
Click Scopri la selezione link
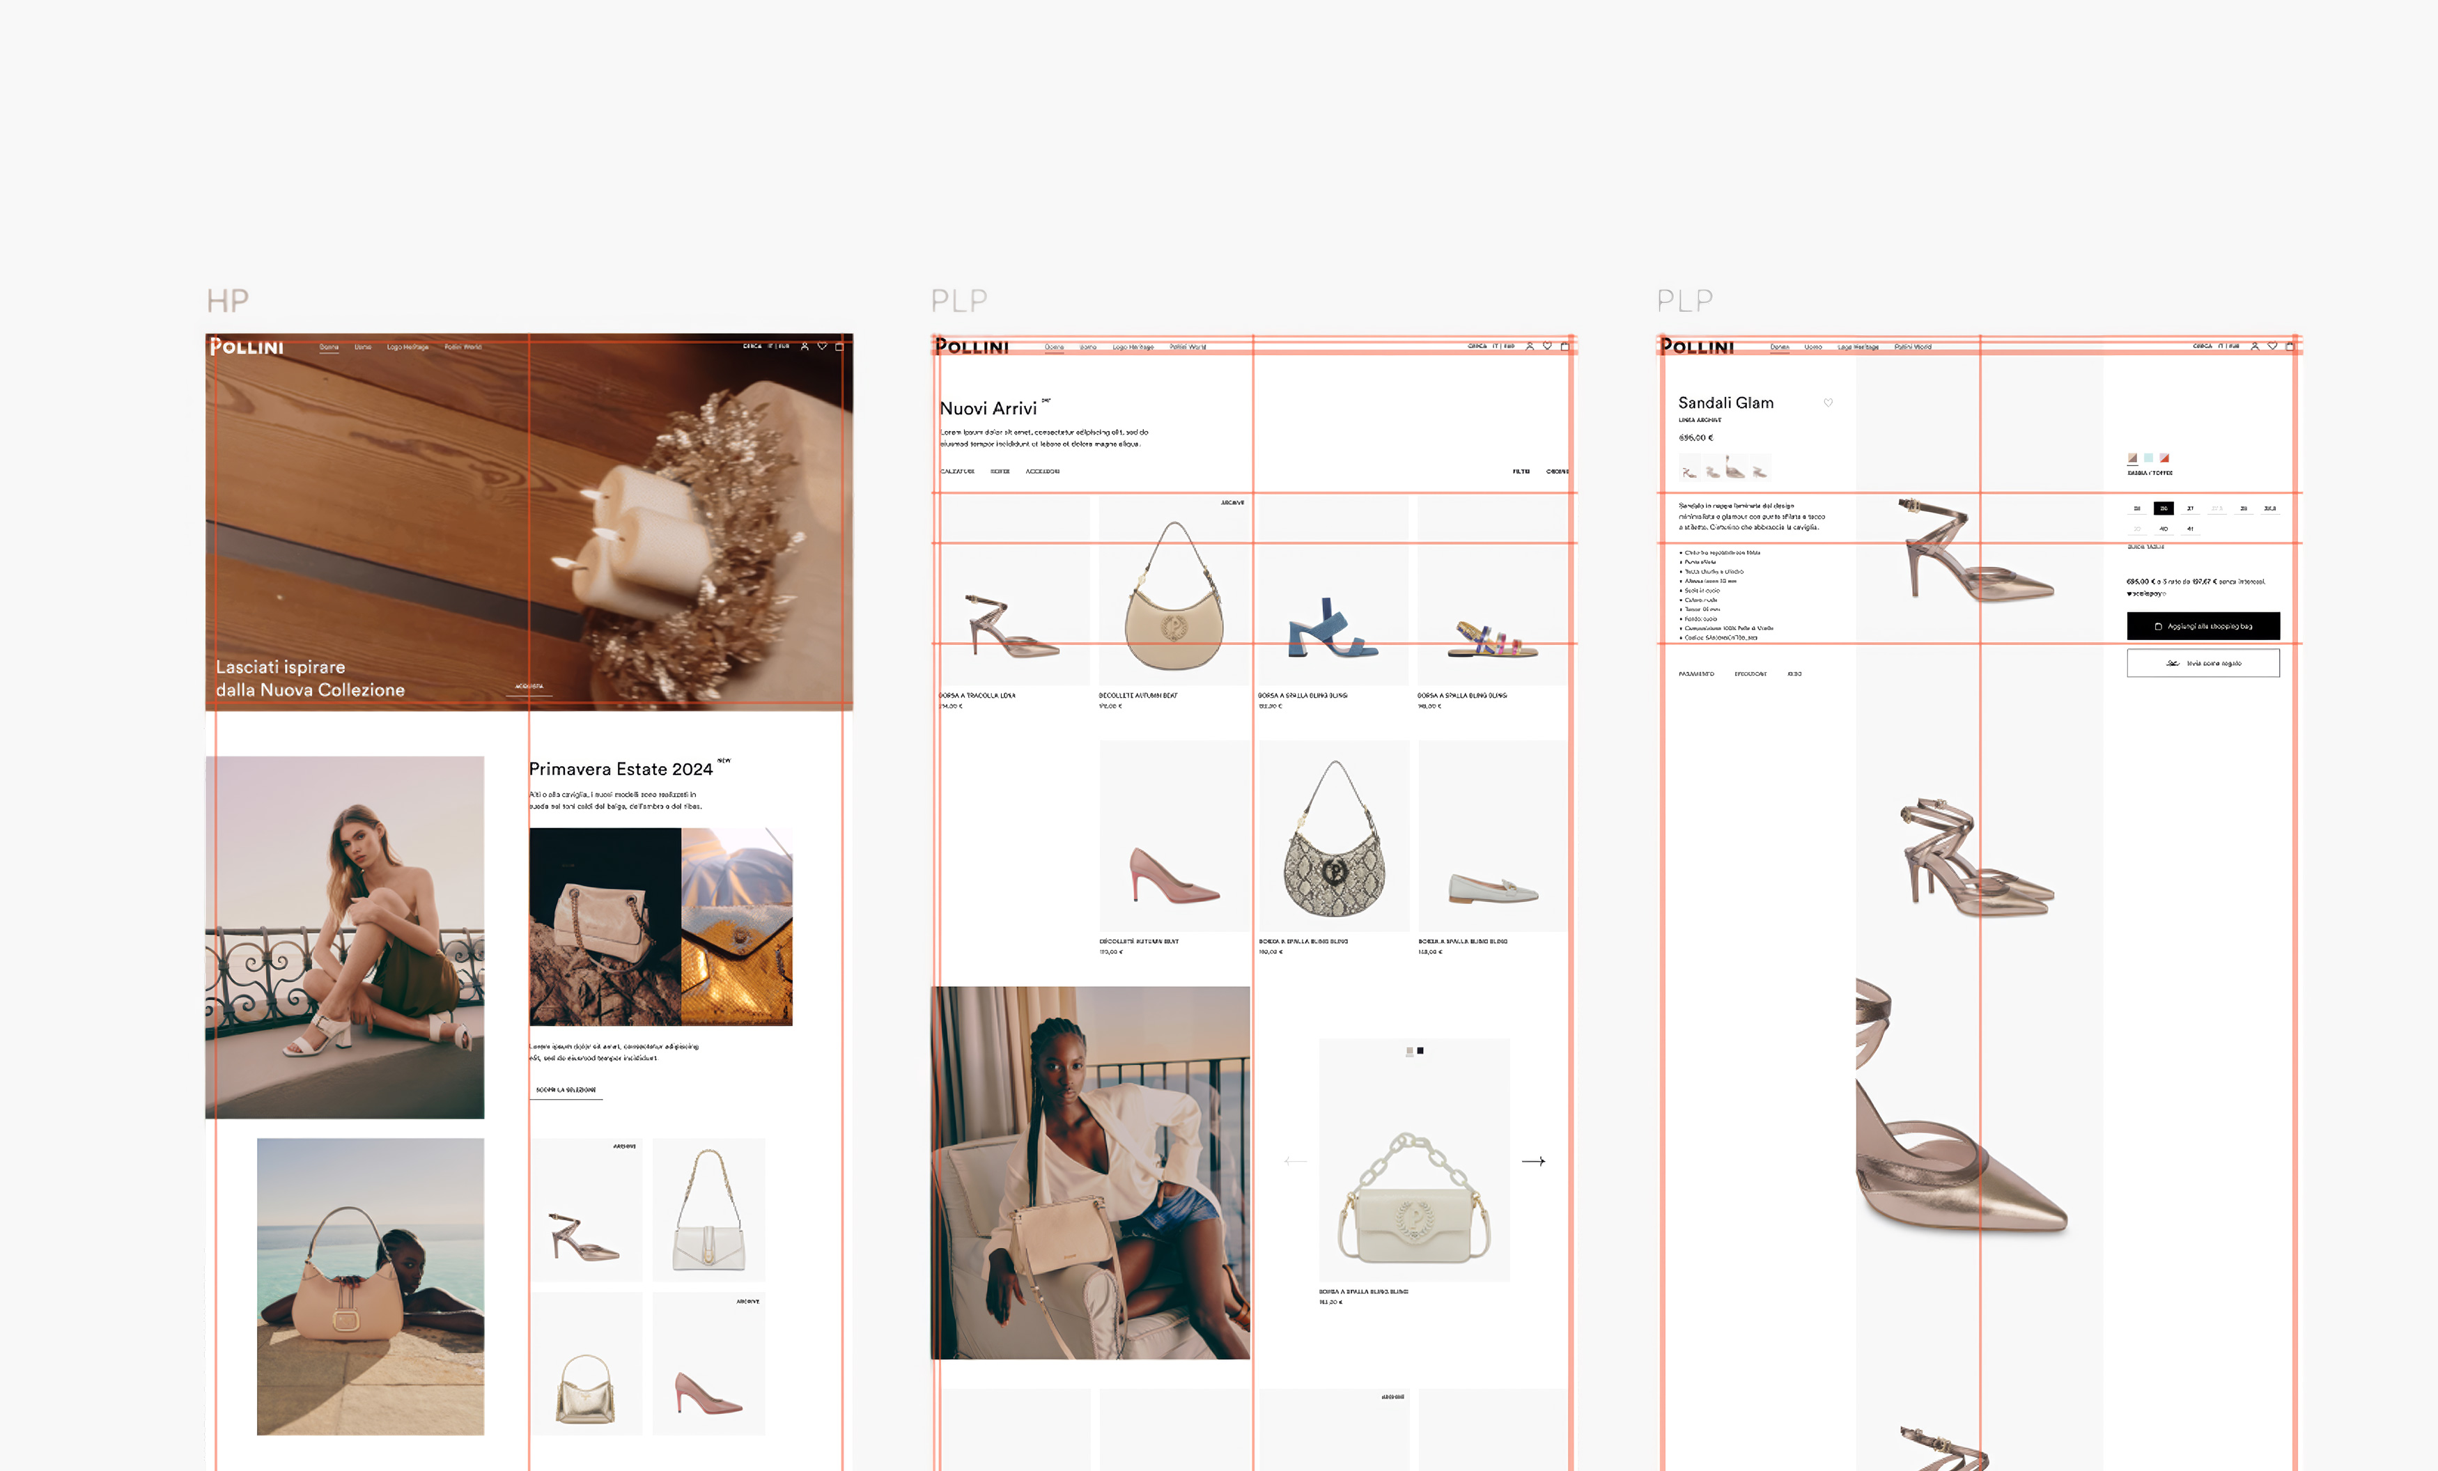[566, 1090]
